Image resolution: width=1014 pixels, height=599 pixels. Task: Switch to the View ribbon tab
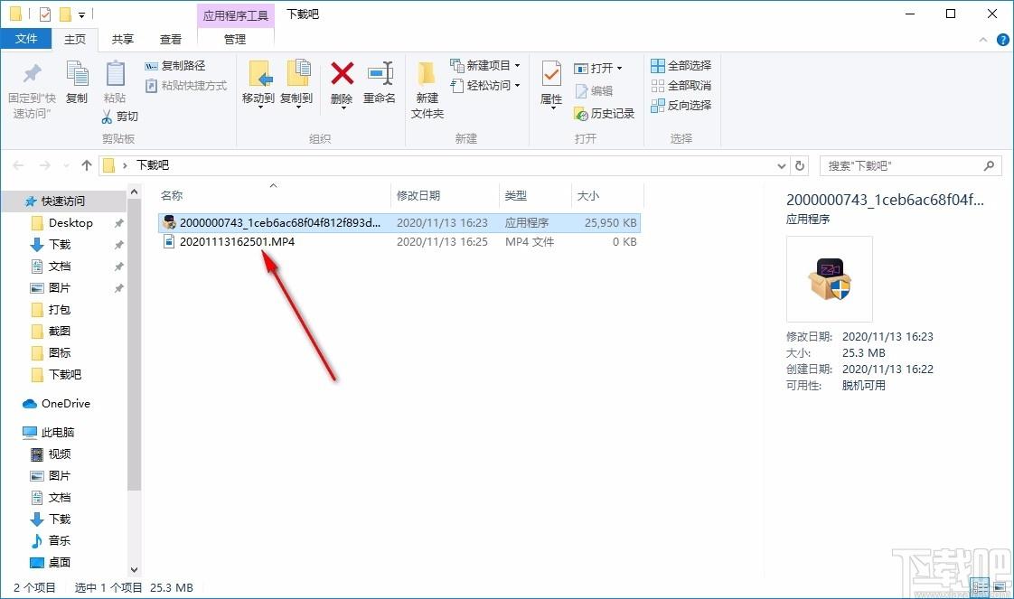coord(171,40)
